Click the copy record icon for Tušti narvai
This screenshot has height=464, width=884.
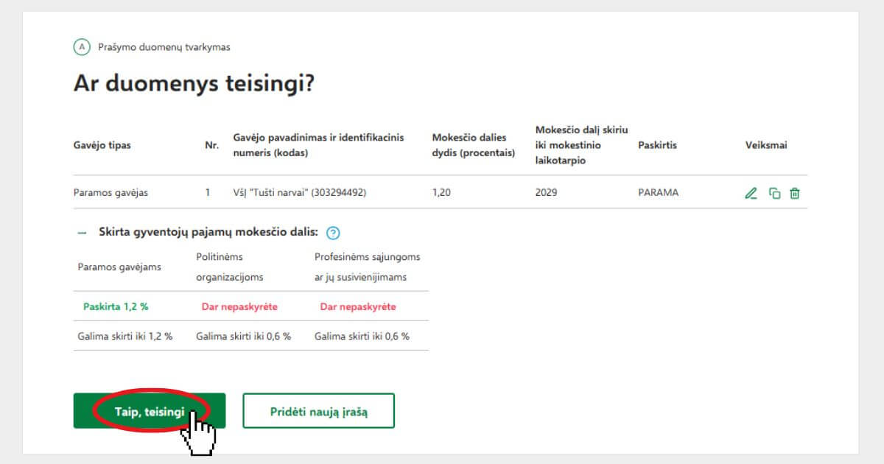[x=774, y=194]
